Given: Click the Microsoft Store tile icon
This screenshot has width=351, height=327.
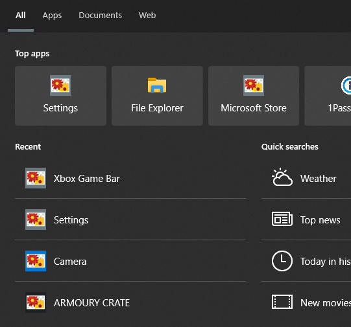Looking at the screenshot, I should point(254,85).
